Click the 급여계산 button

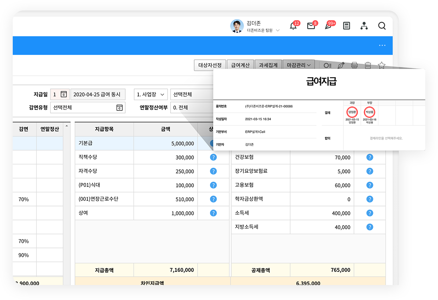point(240,65)
